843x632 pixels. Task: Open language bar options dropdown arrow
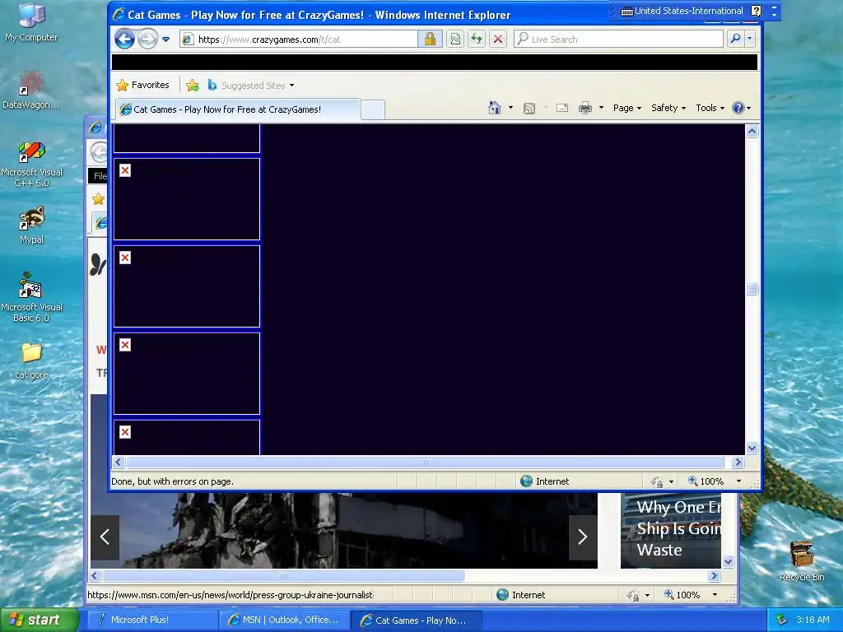(774, 14)
